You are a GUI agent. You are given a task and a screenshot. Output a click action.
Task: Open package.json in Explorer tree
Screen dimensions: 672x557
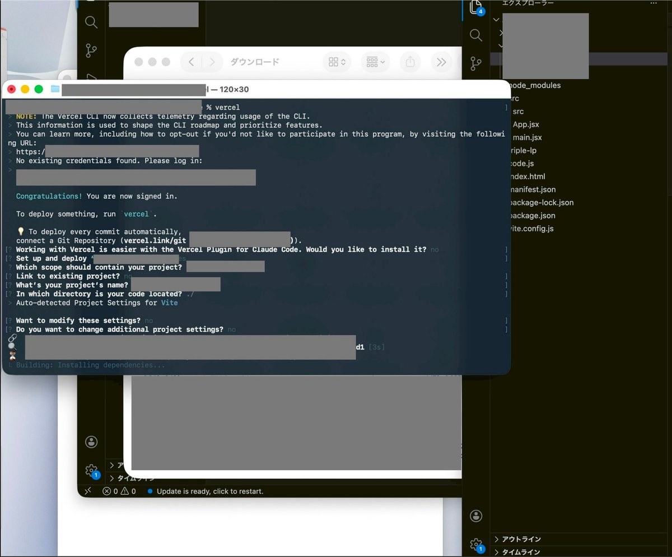pyautogui.click(x=531, y=215)
